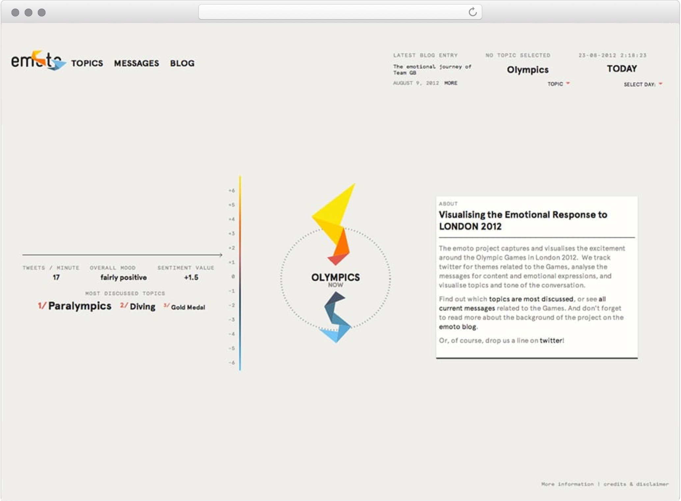Click the sentiment value +1.5
681x501 pixels.
(x=191, y=277)
